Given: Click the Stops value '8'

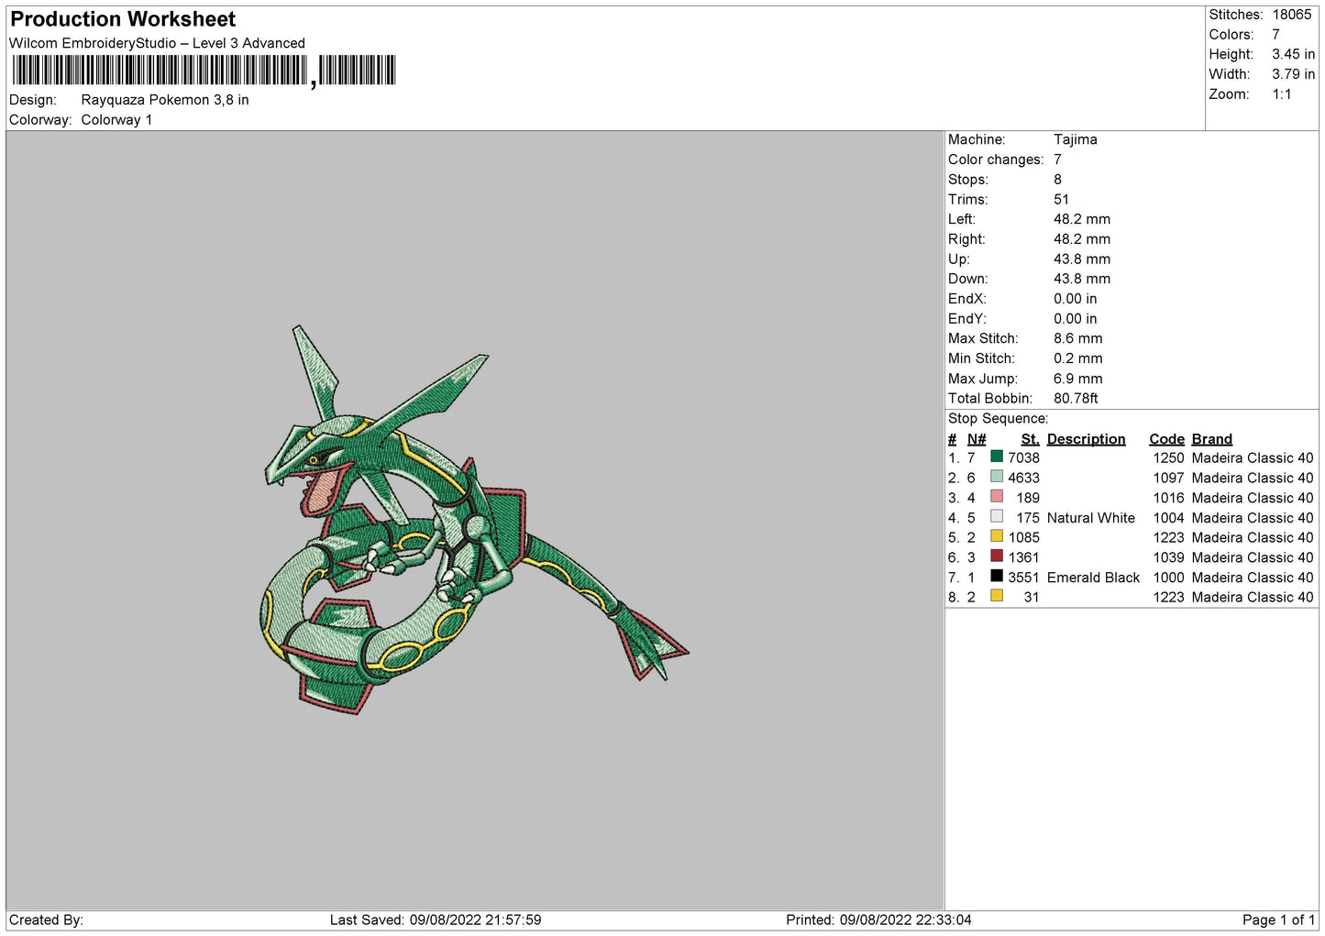Looking at the screenshot, I should [x=1057, y=180].
